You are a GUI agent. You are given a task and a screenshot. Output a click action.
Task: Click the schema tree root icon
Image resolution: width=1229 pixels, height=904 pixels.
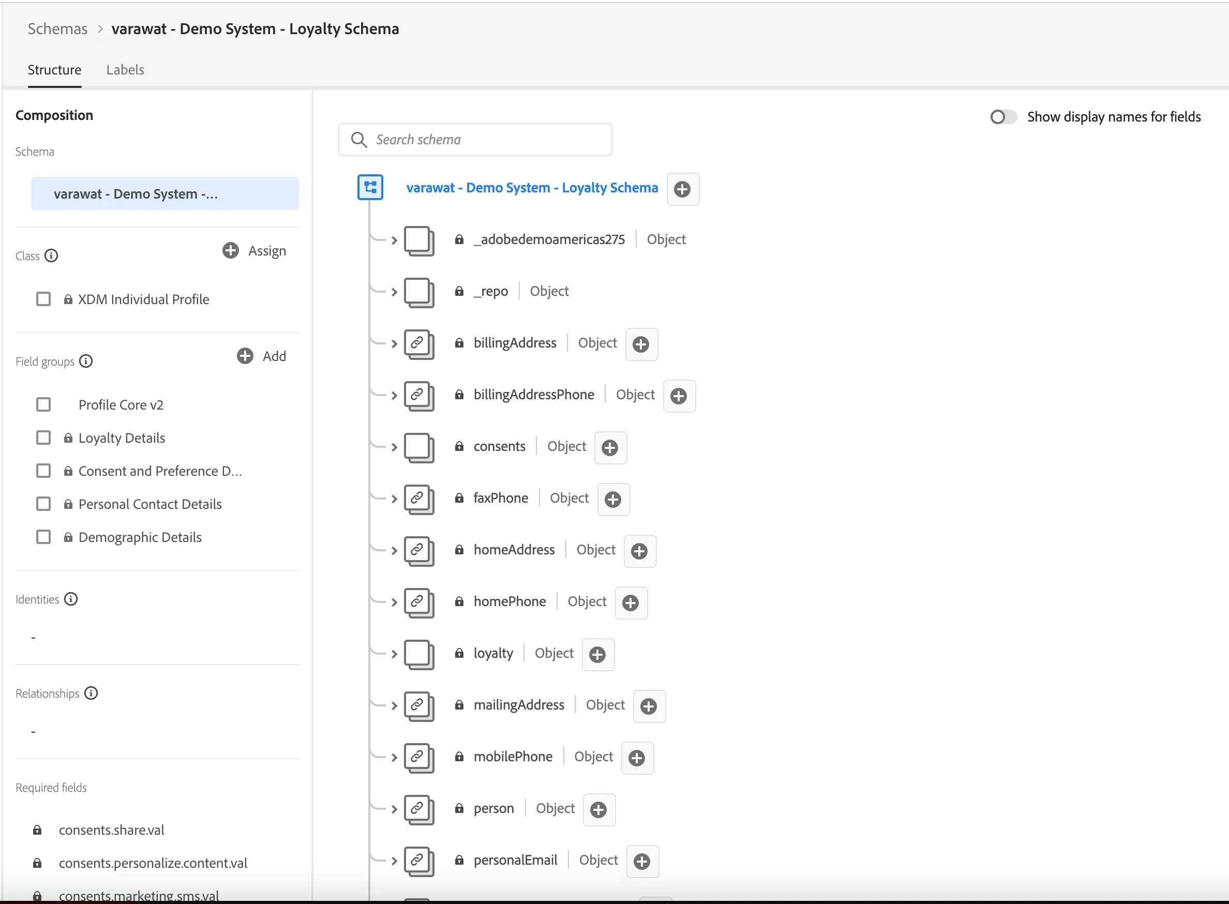(370, 187)
